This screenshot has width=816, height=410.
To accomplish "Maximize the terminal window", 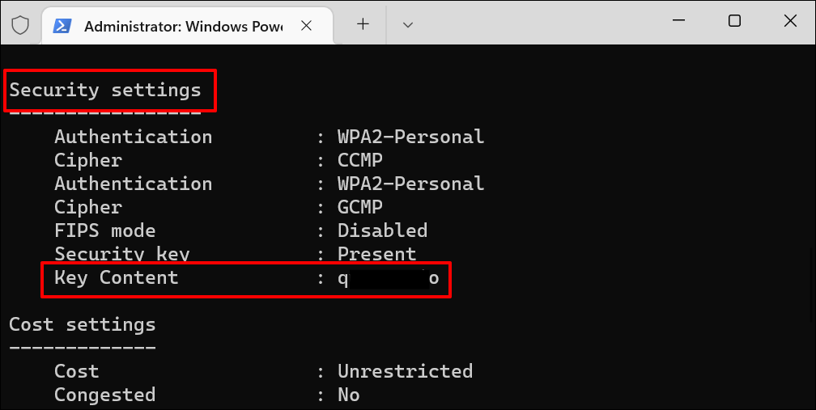I will [734, 22].
